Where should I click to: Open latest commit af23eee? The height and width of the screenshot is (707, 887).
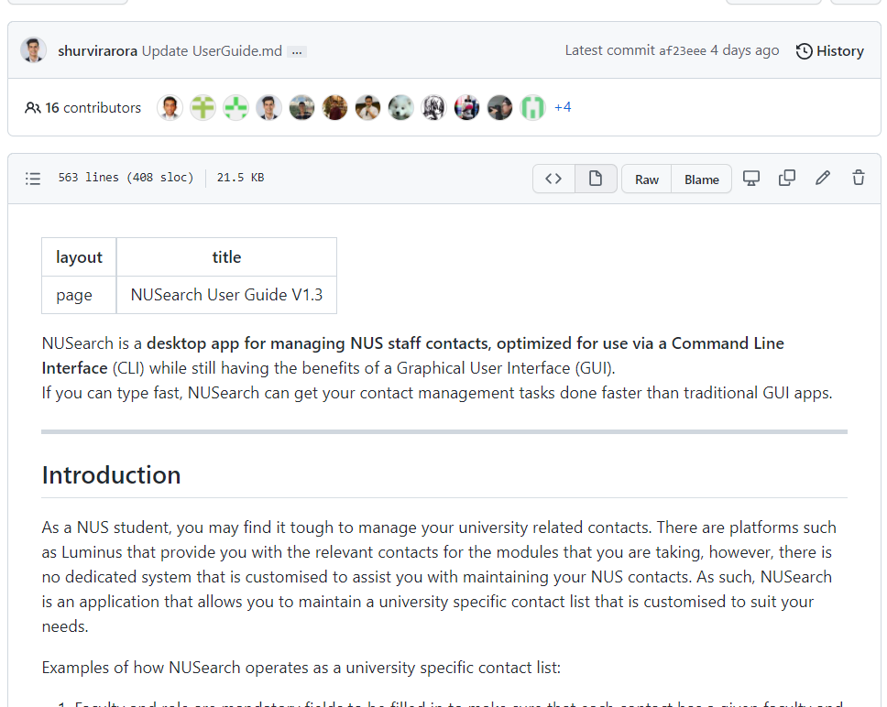tap(683, 51)
